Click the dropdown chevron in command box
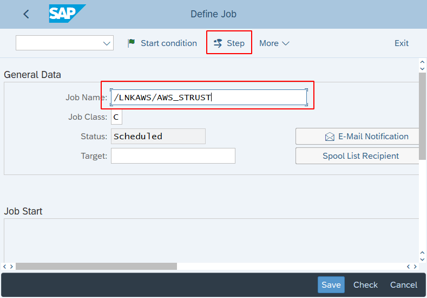The width and height of the screenshot is (427, 298). [107, 43]
